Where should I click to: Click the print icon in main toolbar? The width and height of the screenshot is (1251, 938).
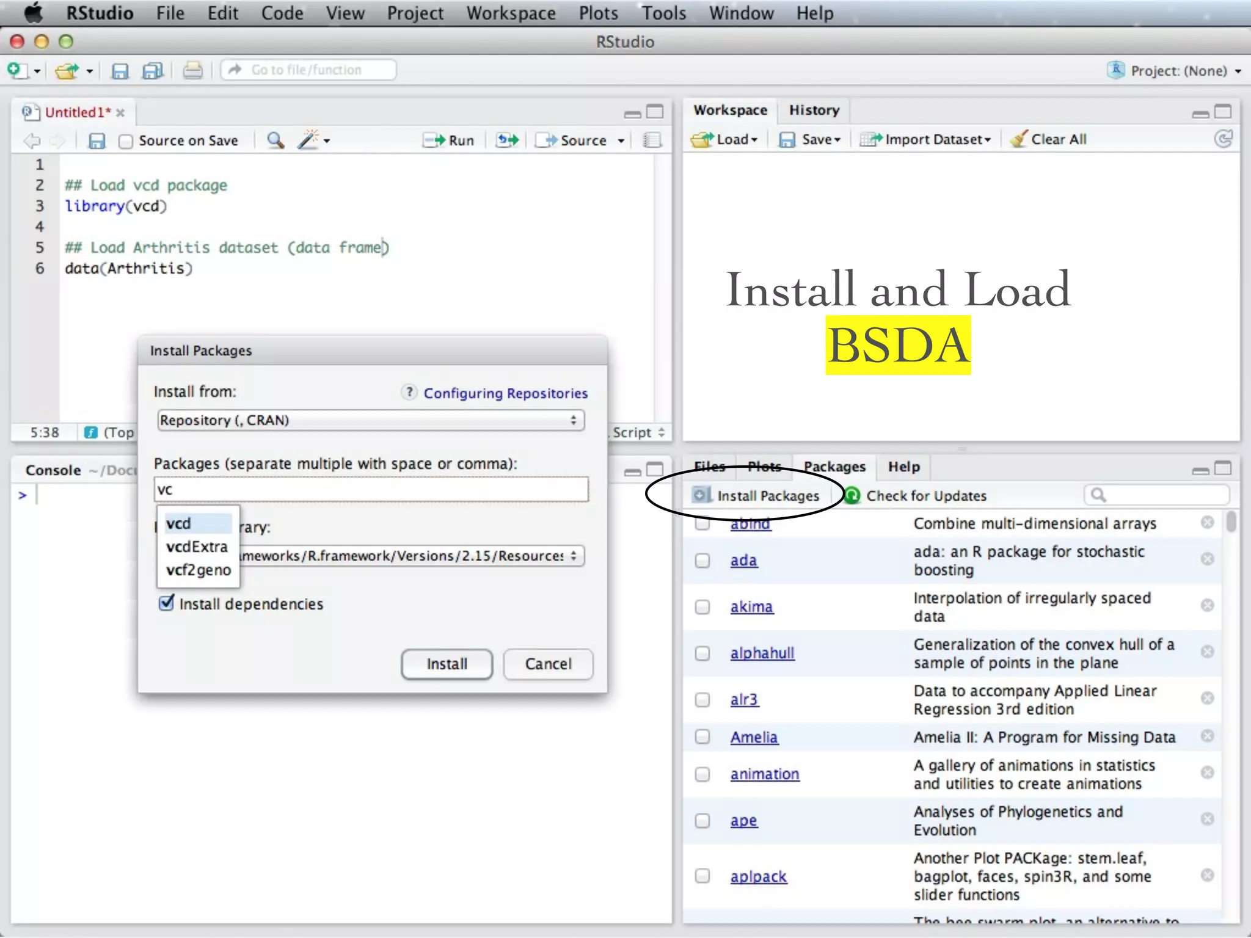point(192,71)
